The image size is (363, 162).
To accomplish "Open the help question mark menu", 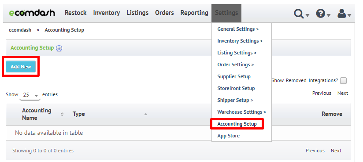I will (323, 14).
